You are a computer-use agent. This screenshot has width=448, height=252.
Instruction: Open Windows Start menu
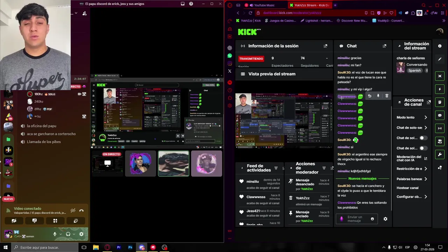point(5,247)
